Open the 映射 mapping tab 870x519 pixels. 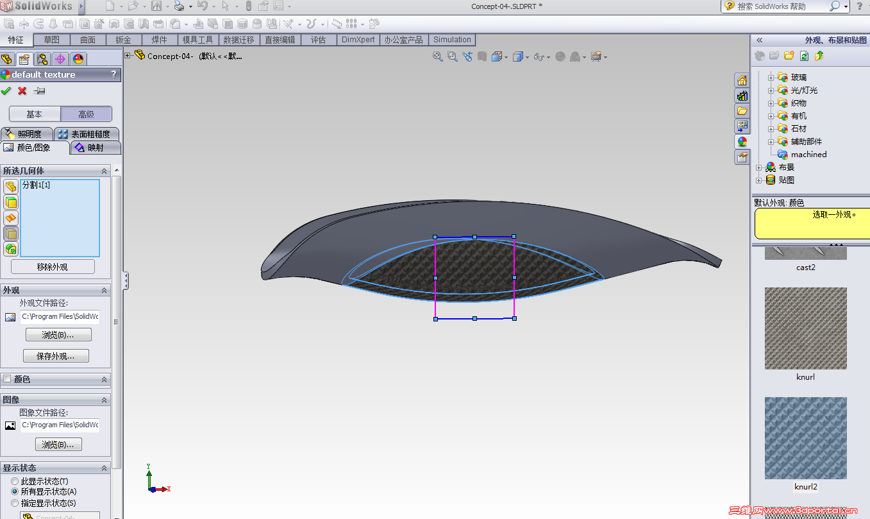pyautogui.click(x=95, y=148)
